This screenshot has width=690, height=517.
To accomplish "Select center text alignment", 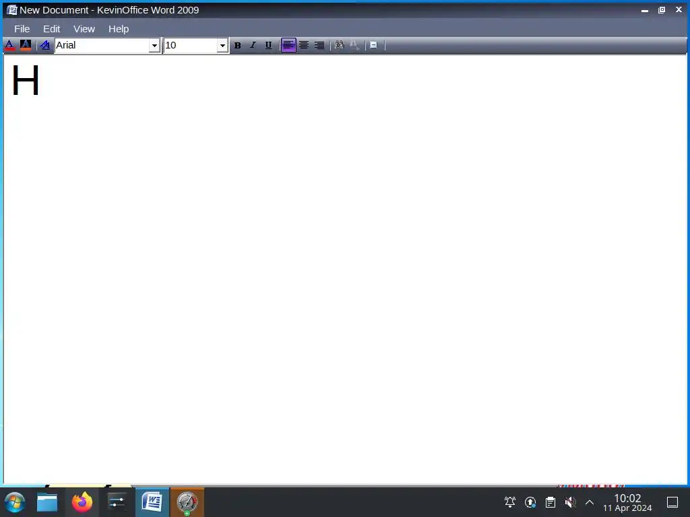I will tap(304, 45).
